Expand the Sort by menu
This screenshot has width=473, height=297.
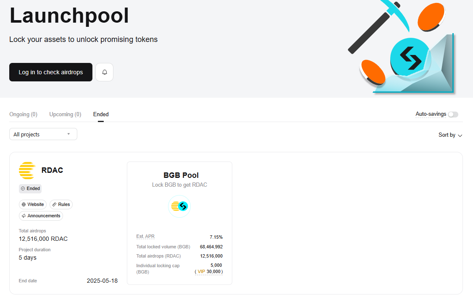450,135
